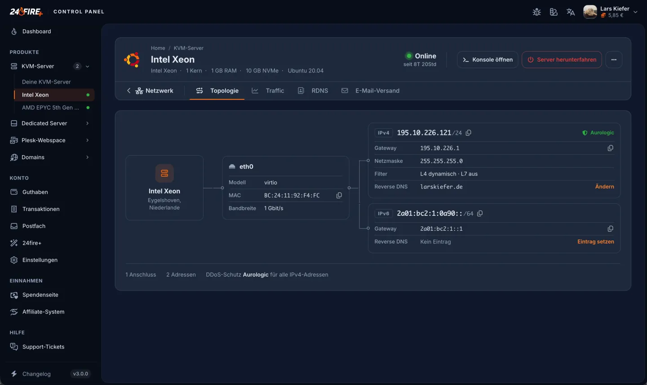Switch to the Topologie tab
The height and width of the screenshot is (385, 647).
(217, 90)
